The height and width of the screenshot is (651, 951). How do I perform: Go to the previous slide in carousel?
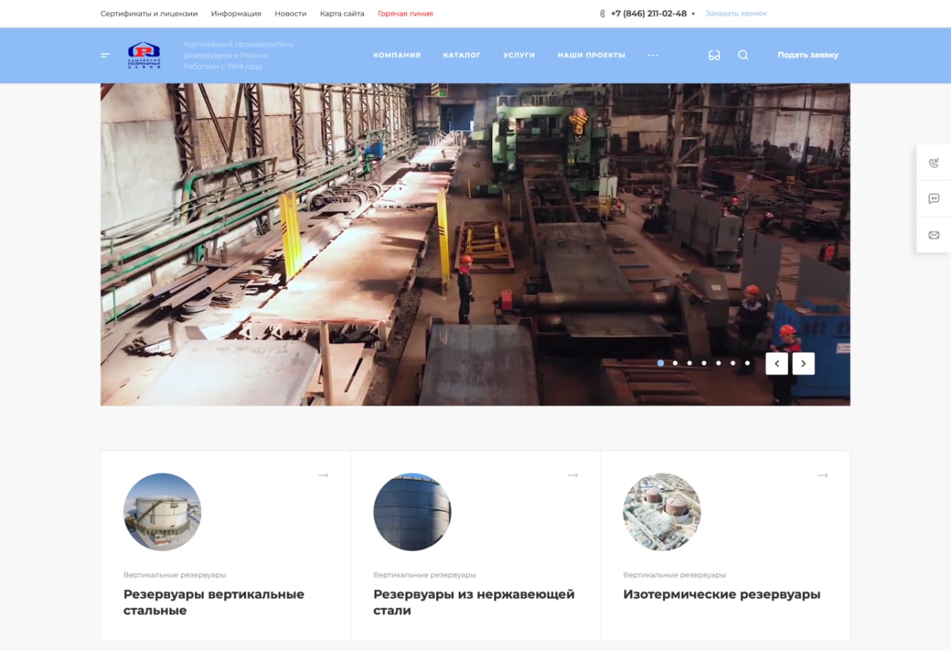777,363
